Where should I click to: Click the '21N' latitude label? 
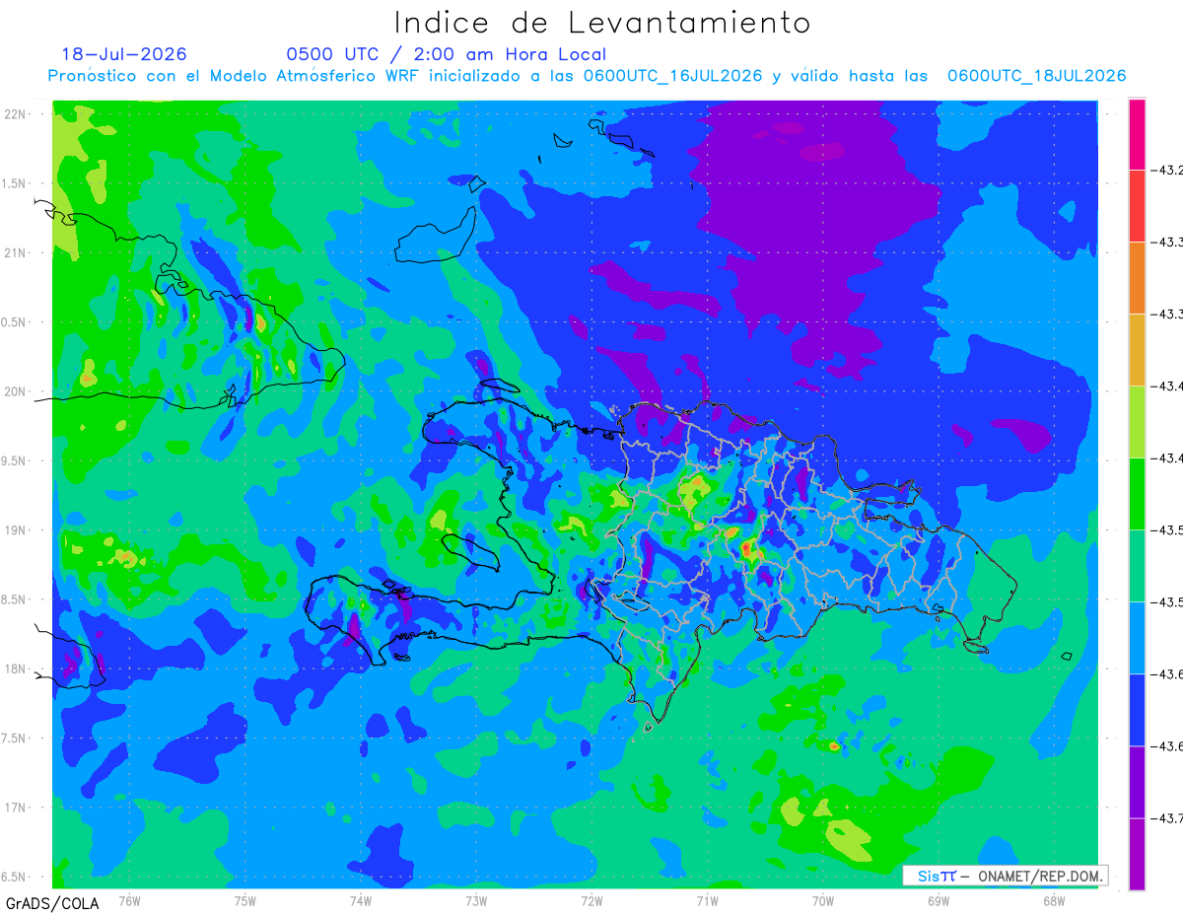pyautogui.click(x=17, y=253)
